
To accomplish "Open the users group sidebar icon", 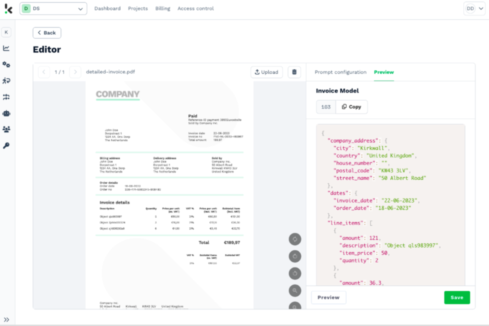I will 6,129.
